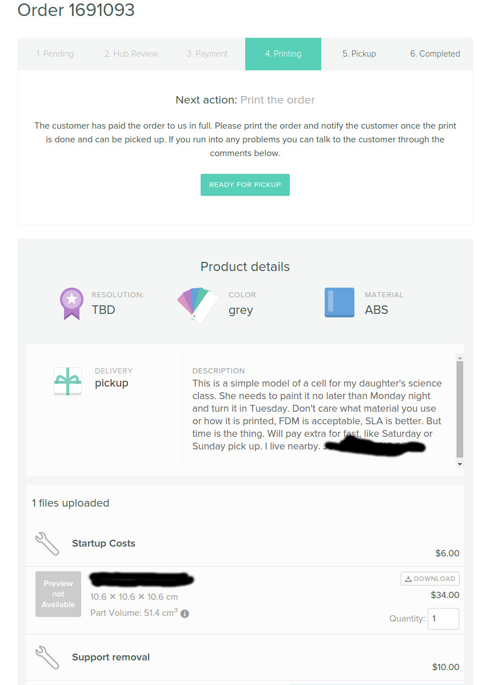Click the Preview not Available thumbnail
This screenshot has height=685, width=479.
click(x=58, y=594)
